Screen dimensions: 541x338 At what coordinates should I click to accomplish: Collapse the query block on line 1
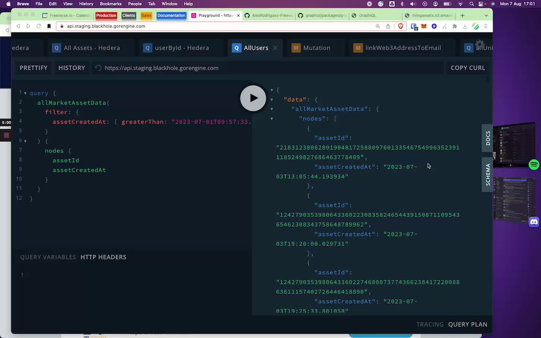click(x=25, y=93)
